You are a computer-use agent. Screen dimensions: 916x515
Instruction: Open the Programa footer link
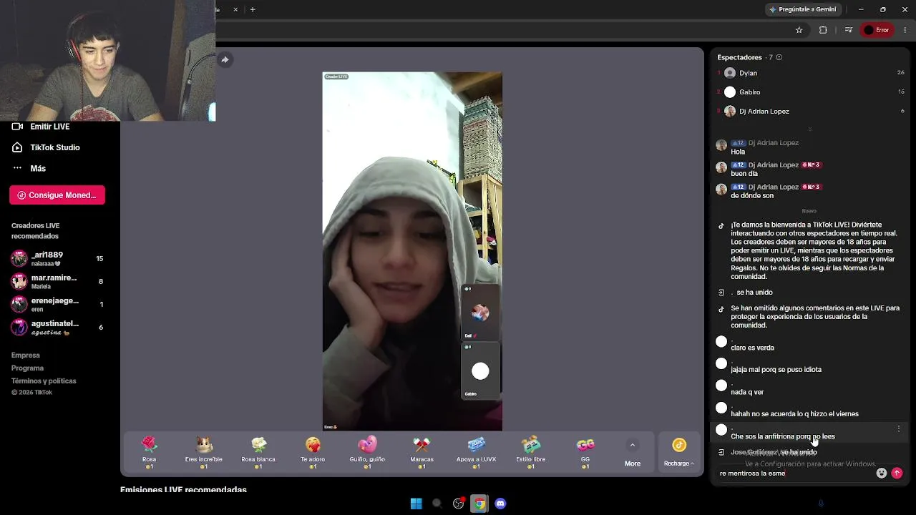click(27, 368)
